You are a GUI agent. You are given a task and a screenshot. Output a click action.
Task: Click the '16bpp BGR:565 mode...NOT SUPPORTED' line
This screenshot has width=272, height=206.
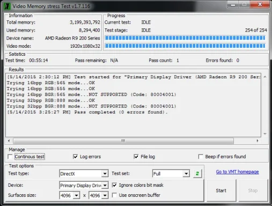click(91, 94)
